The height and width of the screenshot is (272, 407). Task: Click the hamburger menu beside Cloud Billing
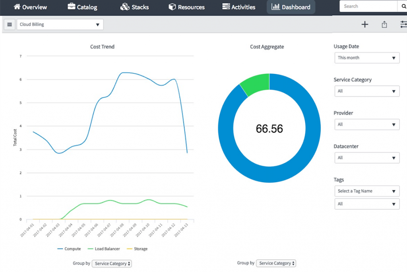click(9, 24)
